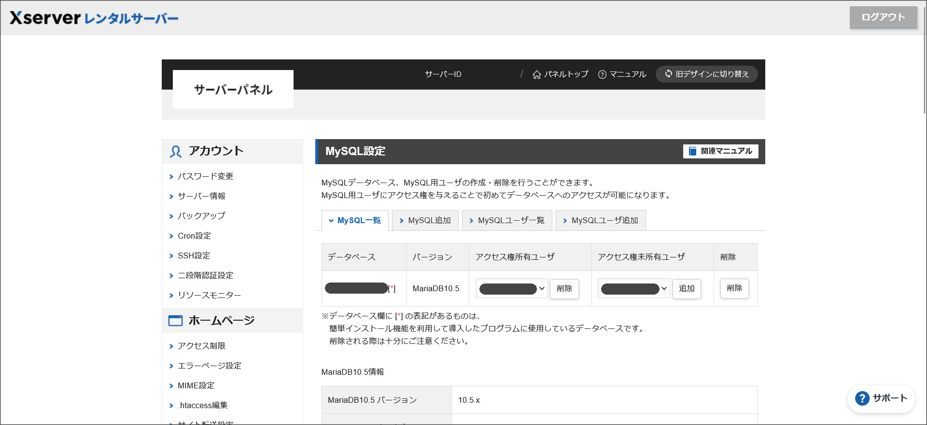This screenshot has width=927, height=425.
Task: Log out with the ログアウト button
Action: tap(883, 17)
